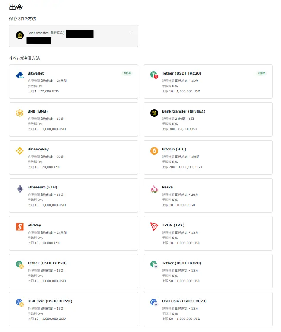Image resolution: width=281 pixels, height=332 pixels.
Task: Click the Bitwallet logo icon
Action: [20, 75]
